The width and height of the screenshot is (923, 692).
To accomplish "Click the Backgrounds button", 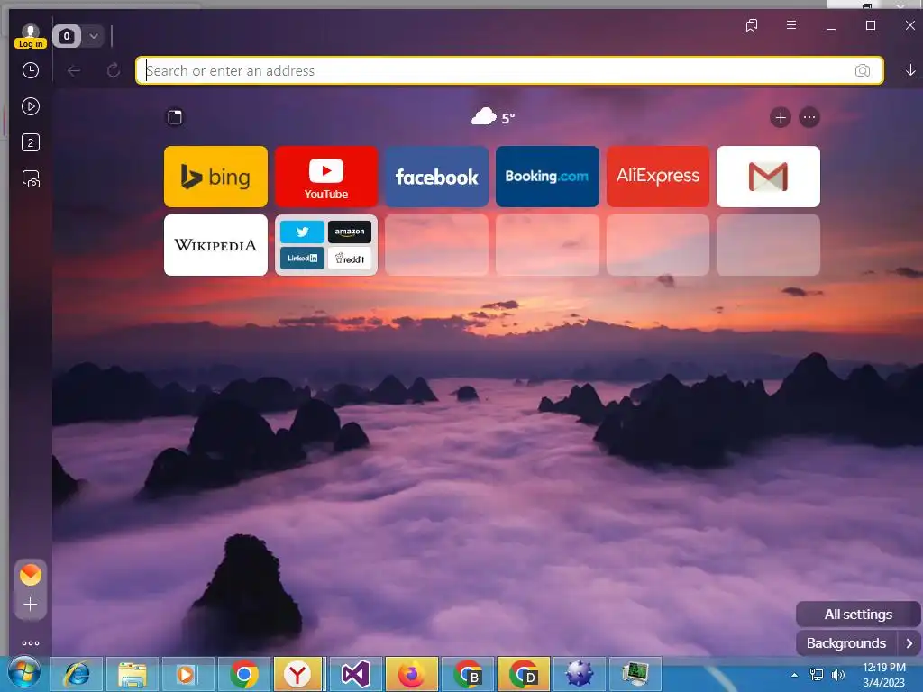I will [x=846, y=643].
